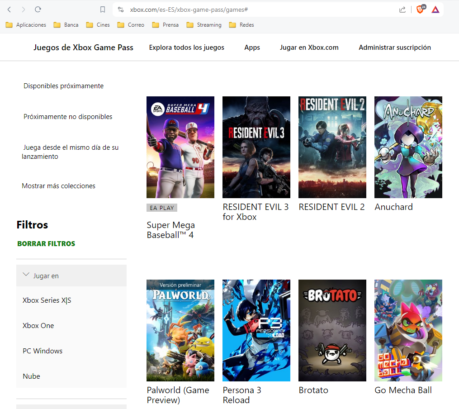Click the Go Mecha Ball title text
Viewport: 459px width, 409px height.
403,390
